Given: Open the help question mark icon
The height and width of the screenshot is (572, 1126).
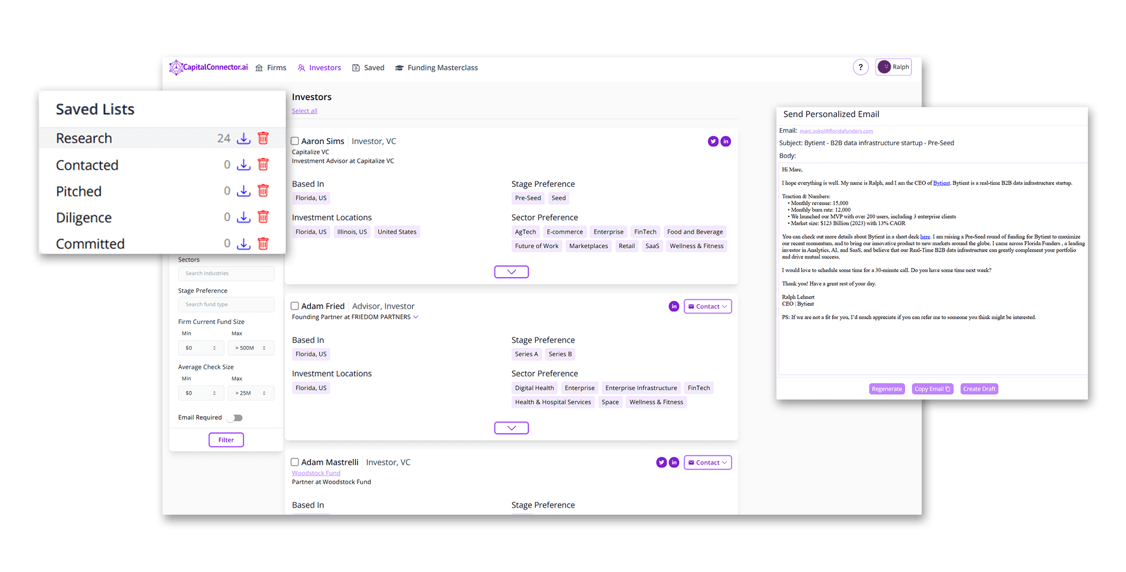Looking at the screenshot, I should click(861, 67).
